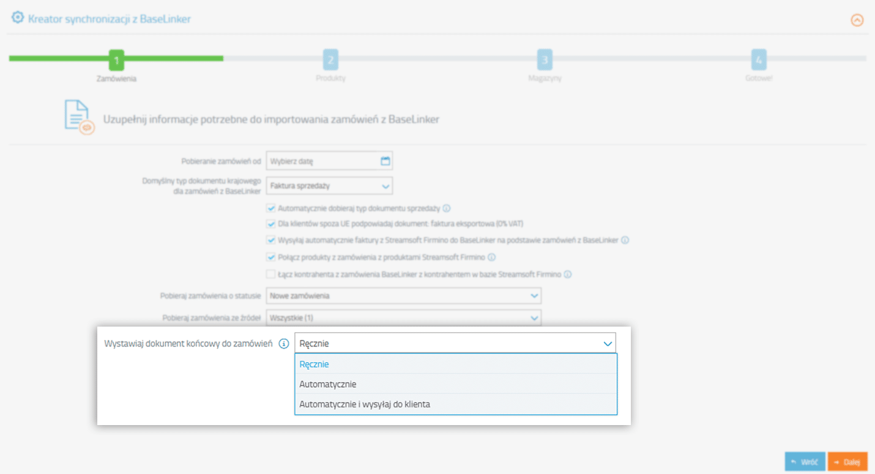
Task: Toggle Wysyłaj automatycznie faktury checkbox
Action: click(271, 240)
